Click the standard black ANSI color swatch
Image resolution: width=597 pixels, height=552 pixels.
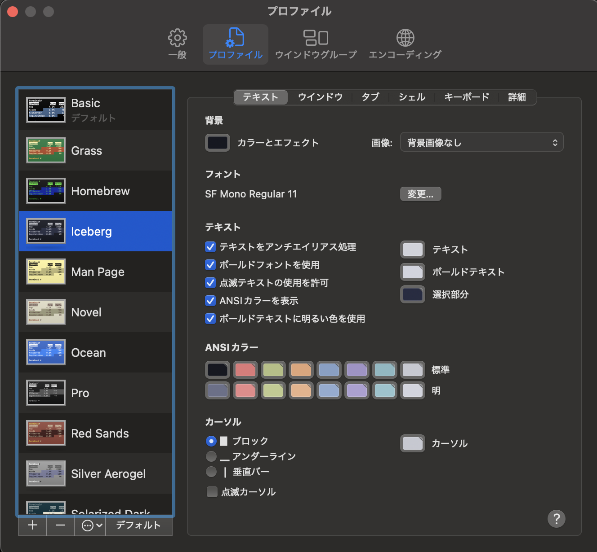pyautogui.click(x=218, y=370)
